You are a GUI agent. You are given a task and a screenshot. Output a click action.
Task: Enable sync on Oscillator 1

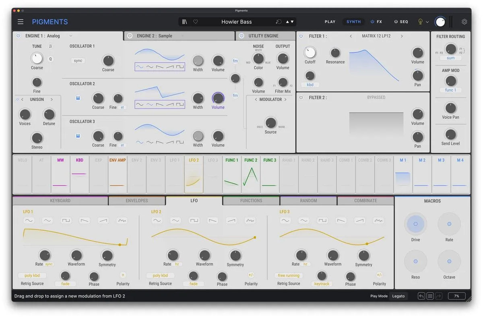click(78, 60)
